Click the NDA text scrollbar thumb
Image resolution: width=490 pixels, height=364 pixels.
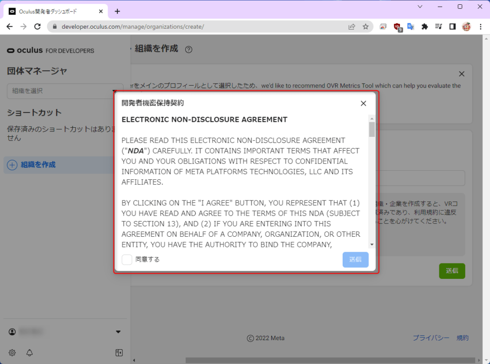click(x=371, y=129)
